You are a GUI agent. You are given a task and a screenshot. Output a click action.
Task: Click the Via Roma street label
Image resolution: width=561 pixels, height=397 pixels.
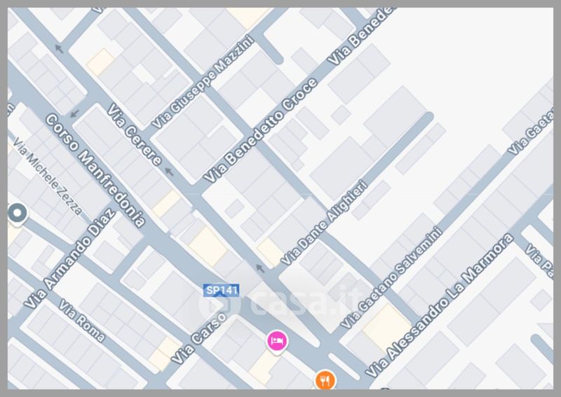point(82,321)
